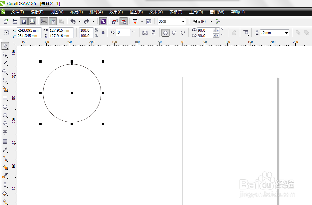
Task: Select the Ellipse tool in the toolbox
Action: 5,107
